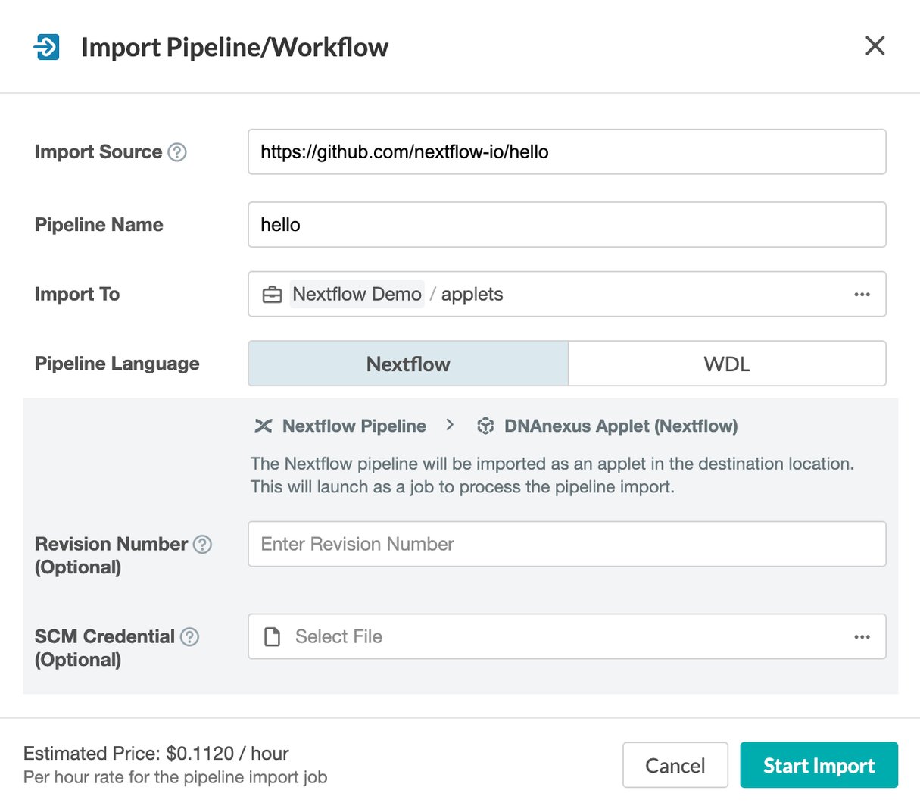Select Nextflow as the pipeline language
Viewport: 920px width, 809px height.
[x=407, y=364]
